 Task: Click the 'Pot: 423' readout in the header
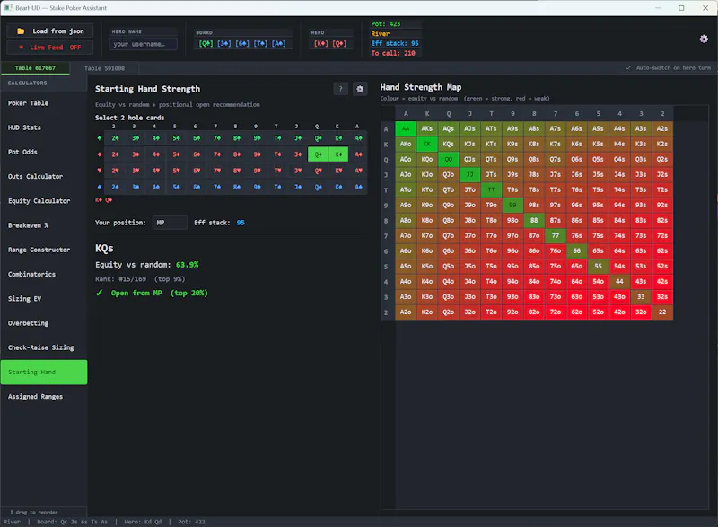point(386,24)
